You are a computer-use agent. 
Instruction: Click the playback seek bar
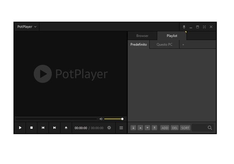point(56,119)
